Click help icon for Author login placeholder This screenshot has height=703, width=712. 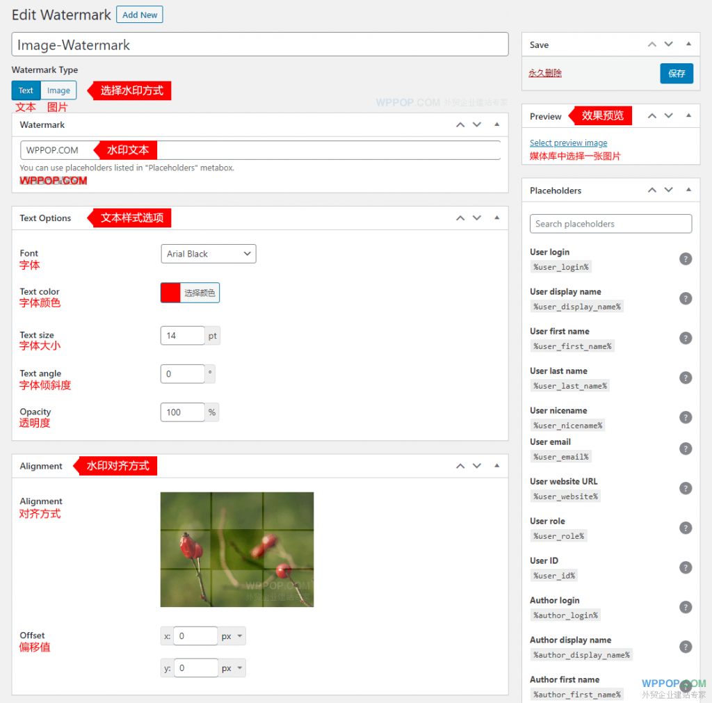[x=685, y=607]
